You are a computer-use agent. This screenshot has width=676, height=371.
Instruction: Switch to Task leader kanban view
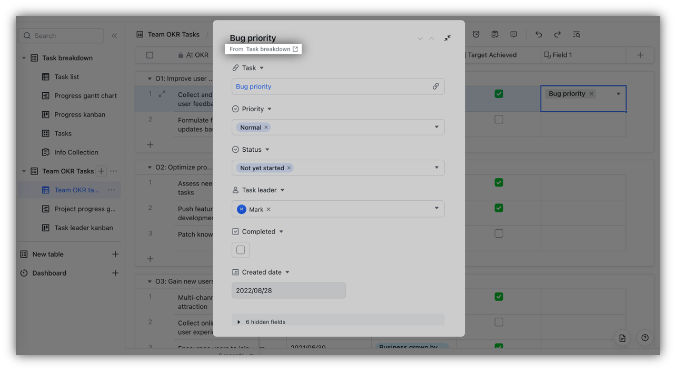pos(84,228)
